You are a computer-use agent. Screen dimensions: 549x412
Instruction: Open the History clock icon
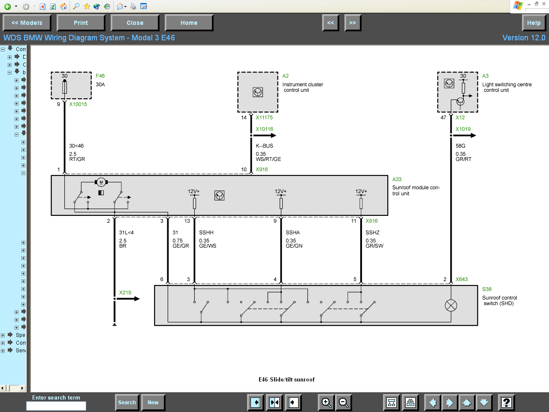point(107,6)
